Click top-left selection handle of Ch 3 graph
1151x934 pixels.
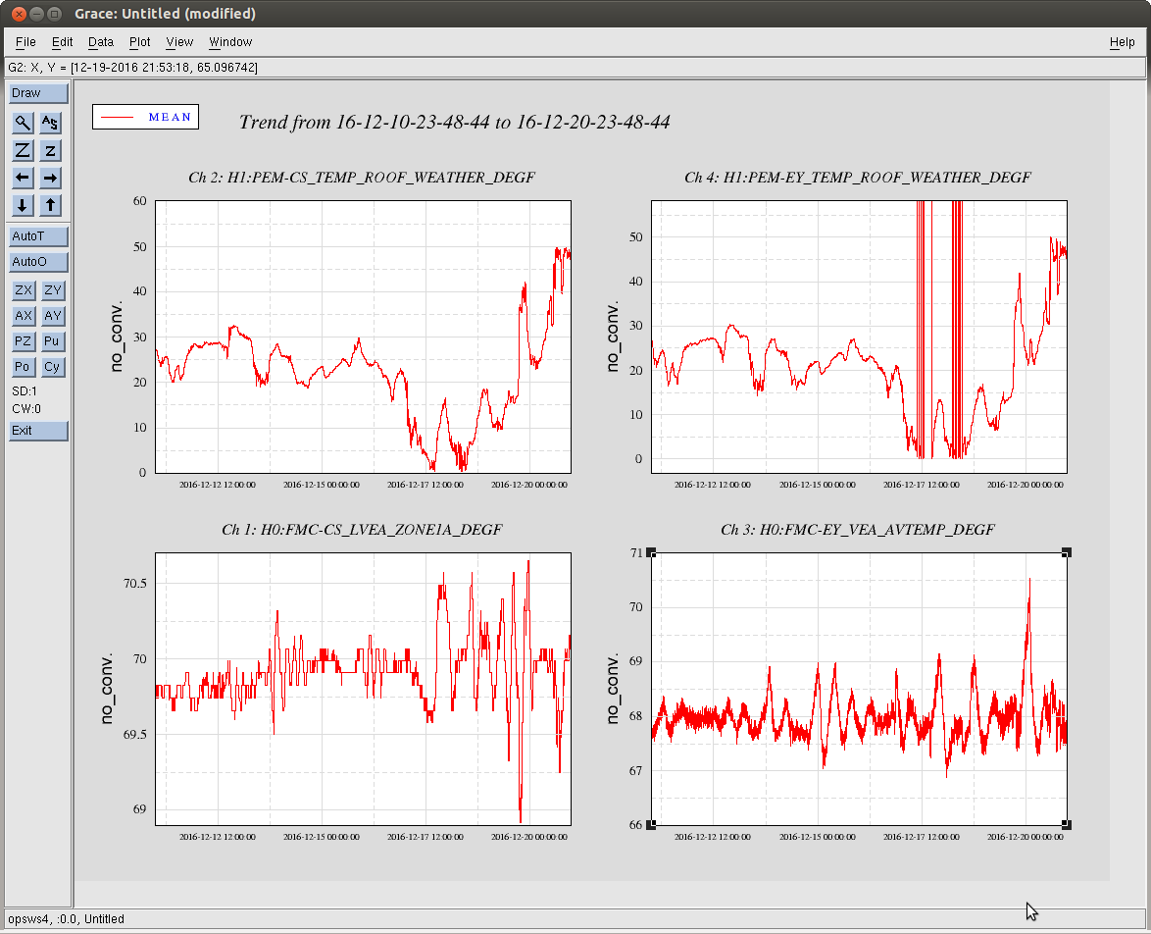651,552
